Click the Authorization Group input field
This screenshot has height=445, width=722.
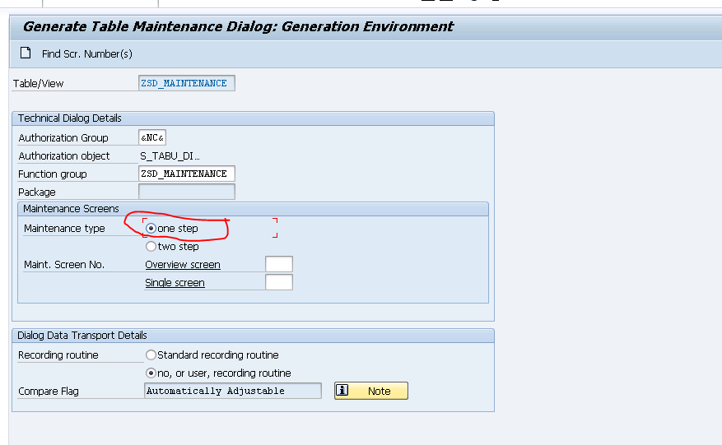tap(152, 137)
